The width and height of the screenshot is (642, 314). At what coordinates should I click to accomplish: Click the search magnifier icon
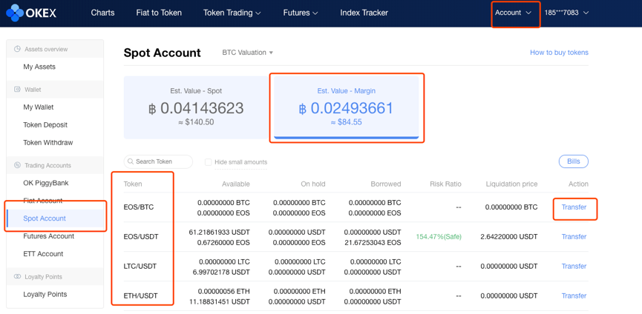tap(131, 161)
